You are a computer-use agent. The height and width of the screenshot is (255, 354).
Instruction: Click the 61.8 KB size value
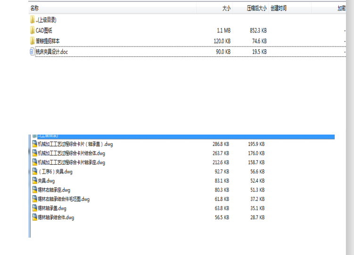point(222,199)
